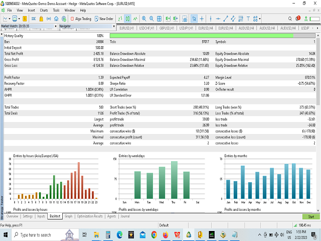Switch to the Graph tab
Screen dimensions: 321x241
69,216
